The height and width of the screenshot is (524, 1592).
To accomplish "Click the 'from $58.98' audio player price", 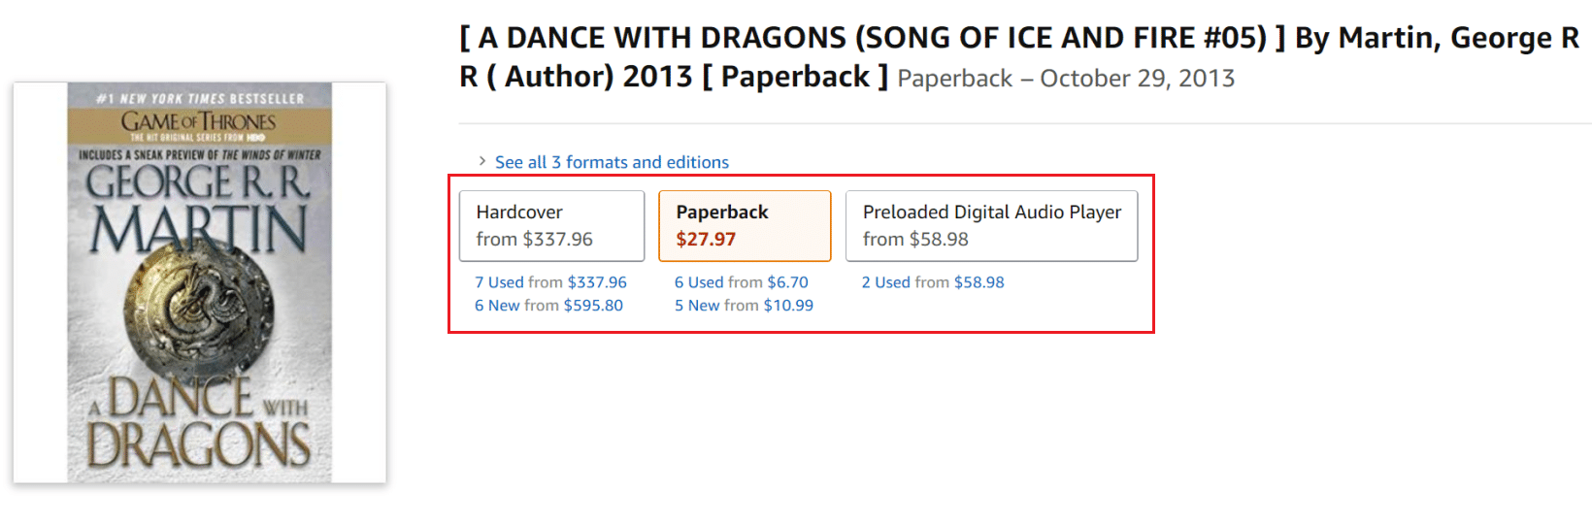I will 915,240.
